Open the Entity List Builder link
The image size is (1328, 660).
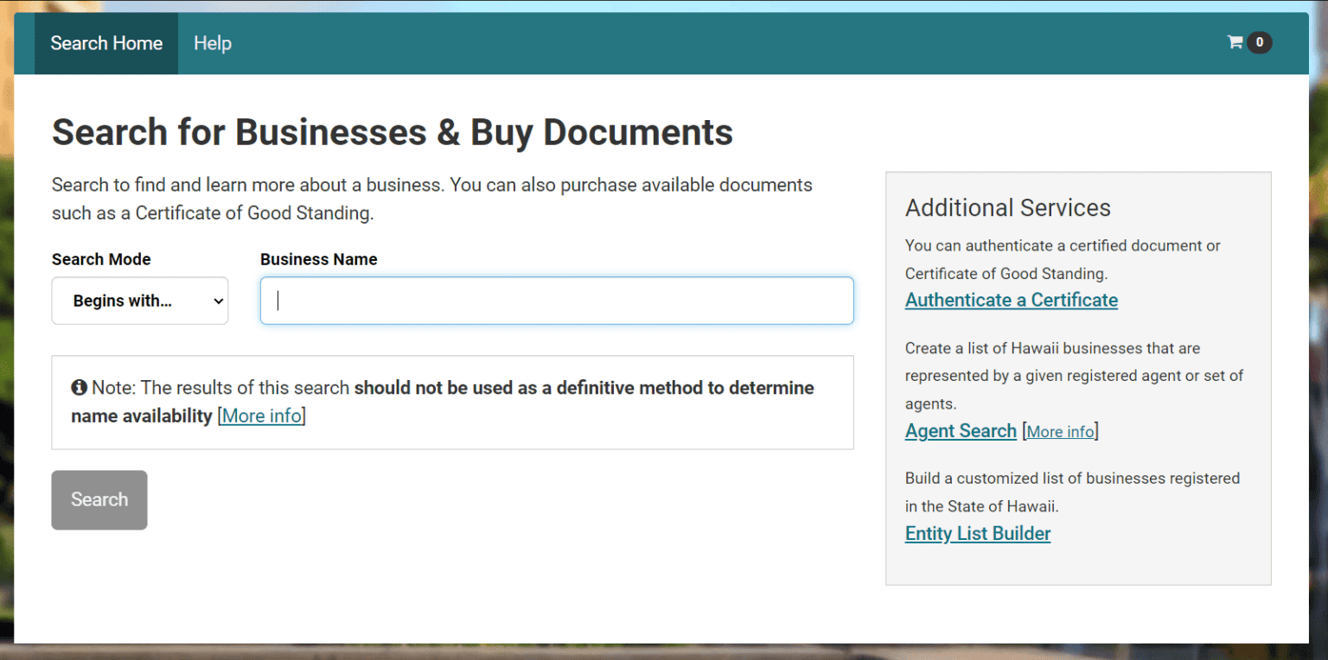977,533
